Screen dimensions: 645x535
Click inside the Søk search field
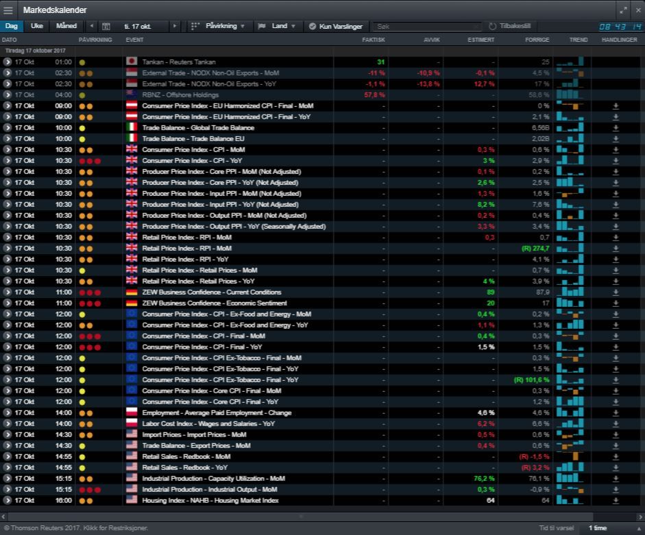point(427,26)
